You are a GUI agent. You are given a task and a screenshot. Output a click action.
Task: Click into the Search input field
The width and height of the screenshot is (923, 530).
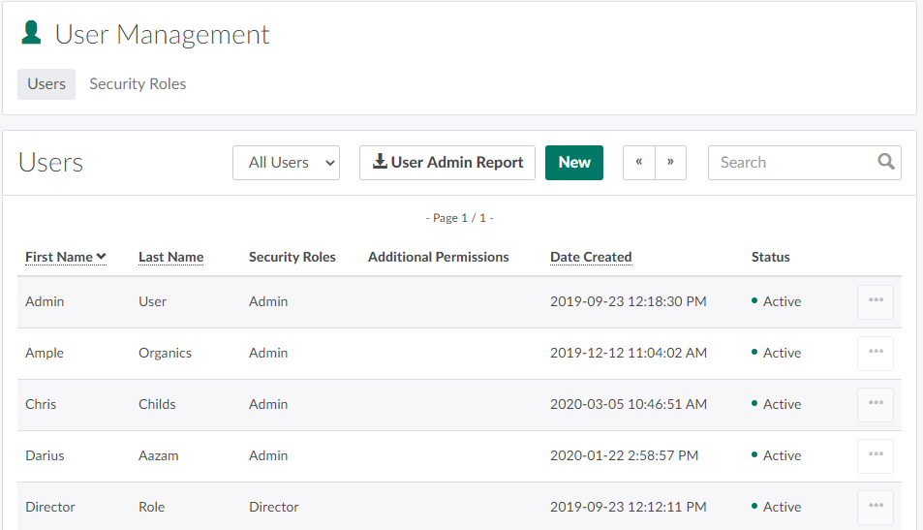point(789,163)
